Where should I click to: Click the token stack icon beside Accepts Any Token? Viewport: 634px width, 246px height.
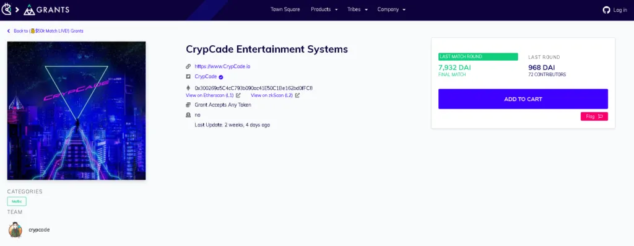pos(188,105)
